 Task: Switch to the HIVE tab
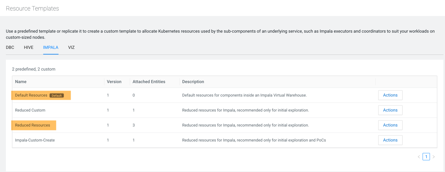click(28, 47)
